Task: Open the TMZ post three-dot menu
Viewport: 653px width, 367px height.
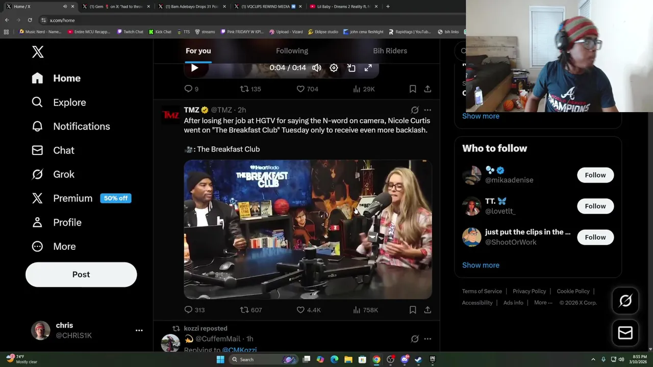Action: tap(428, 110)
